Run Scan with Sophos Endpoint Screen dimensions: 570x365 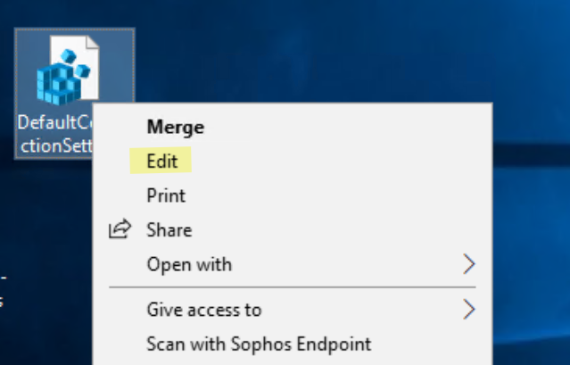[x=259, y=344]
